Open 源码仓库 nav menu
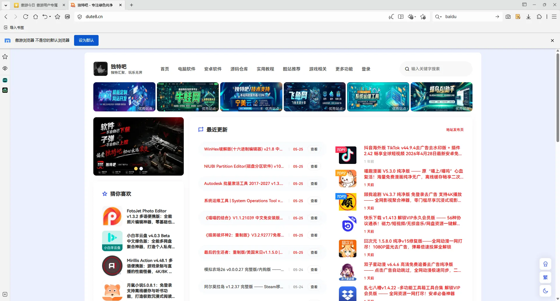 pos(239,69)
